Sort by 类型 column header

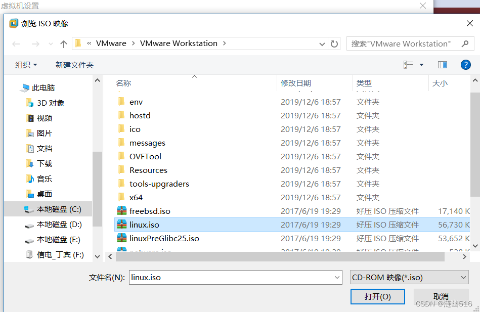point(364,83)
